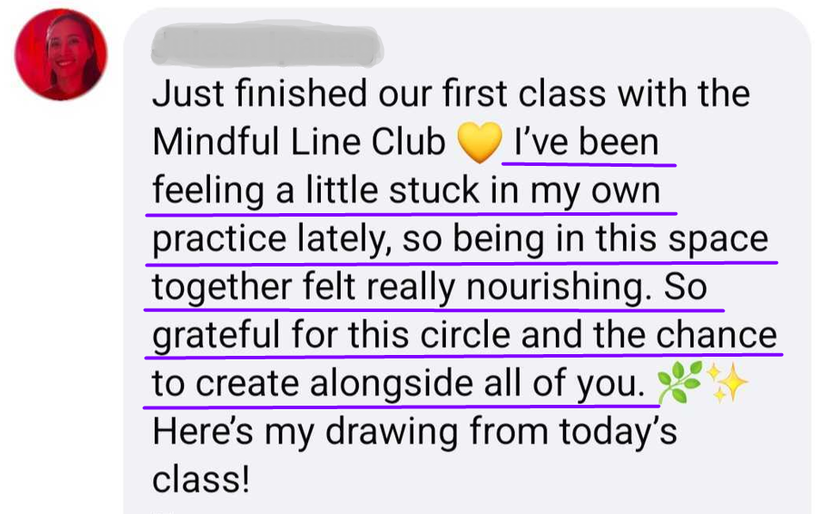Click the sentence 'Here's my drawing from today's'
The image size is (833, 514).
click(x=415, y=431)
